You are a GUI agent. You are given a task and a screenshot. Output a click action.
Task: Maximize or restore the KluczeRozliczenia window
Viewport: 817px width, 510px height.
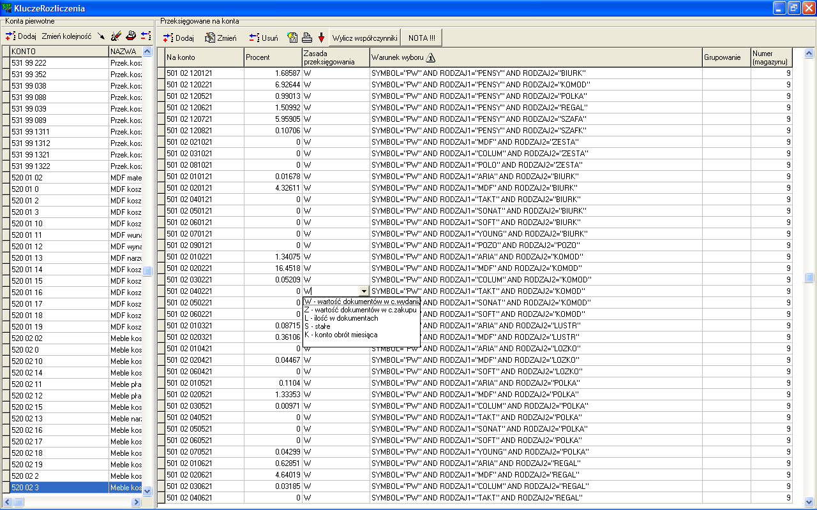pos(793,8)
